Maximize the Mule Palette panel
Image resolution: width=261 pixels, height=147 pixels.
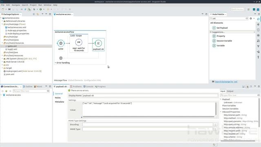(259, 14)
